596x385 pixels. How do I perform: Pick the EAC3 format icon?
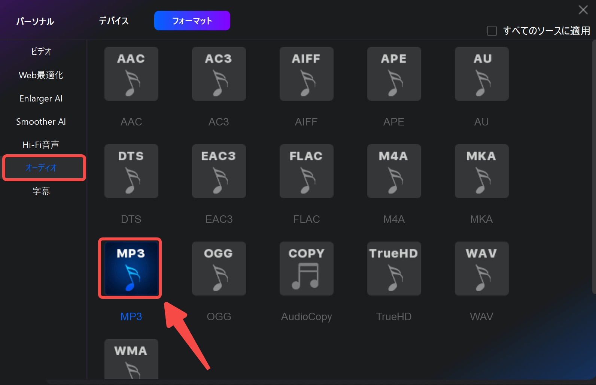(219, 171)
